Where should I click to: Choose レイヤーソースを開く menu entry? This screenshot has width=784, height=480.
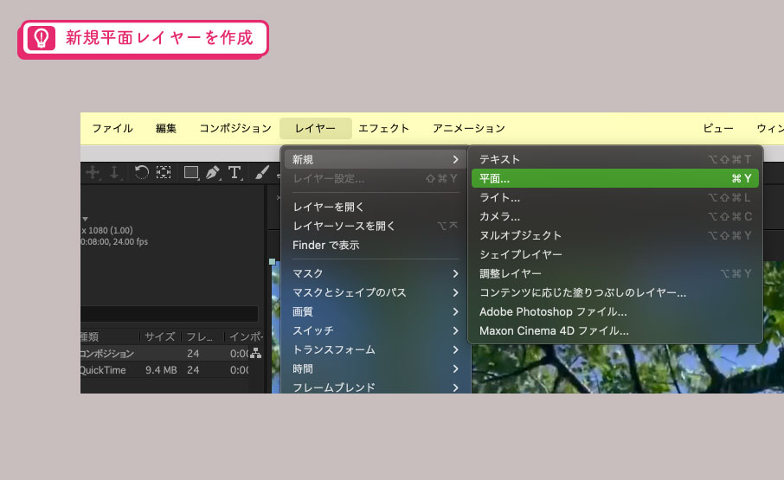click(x=376, y=226)
